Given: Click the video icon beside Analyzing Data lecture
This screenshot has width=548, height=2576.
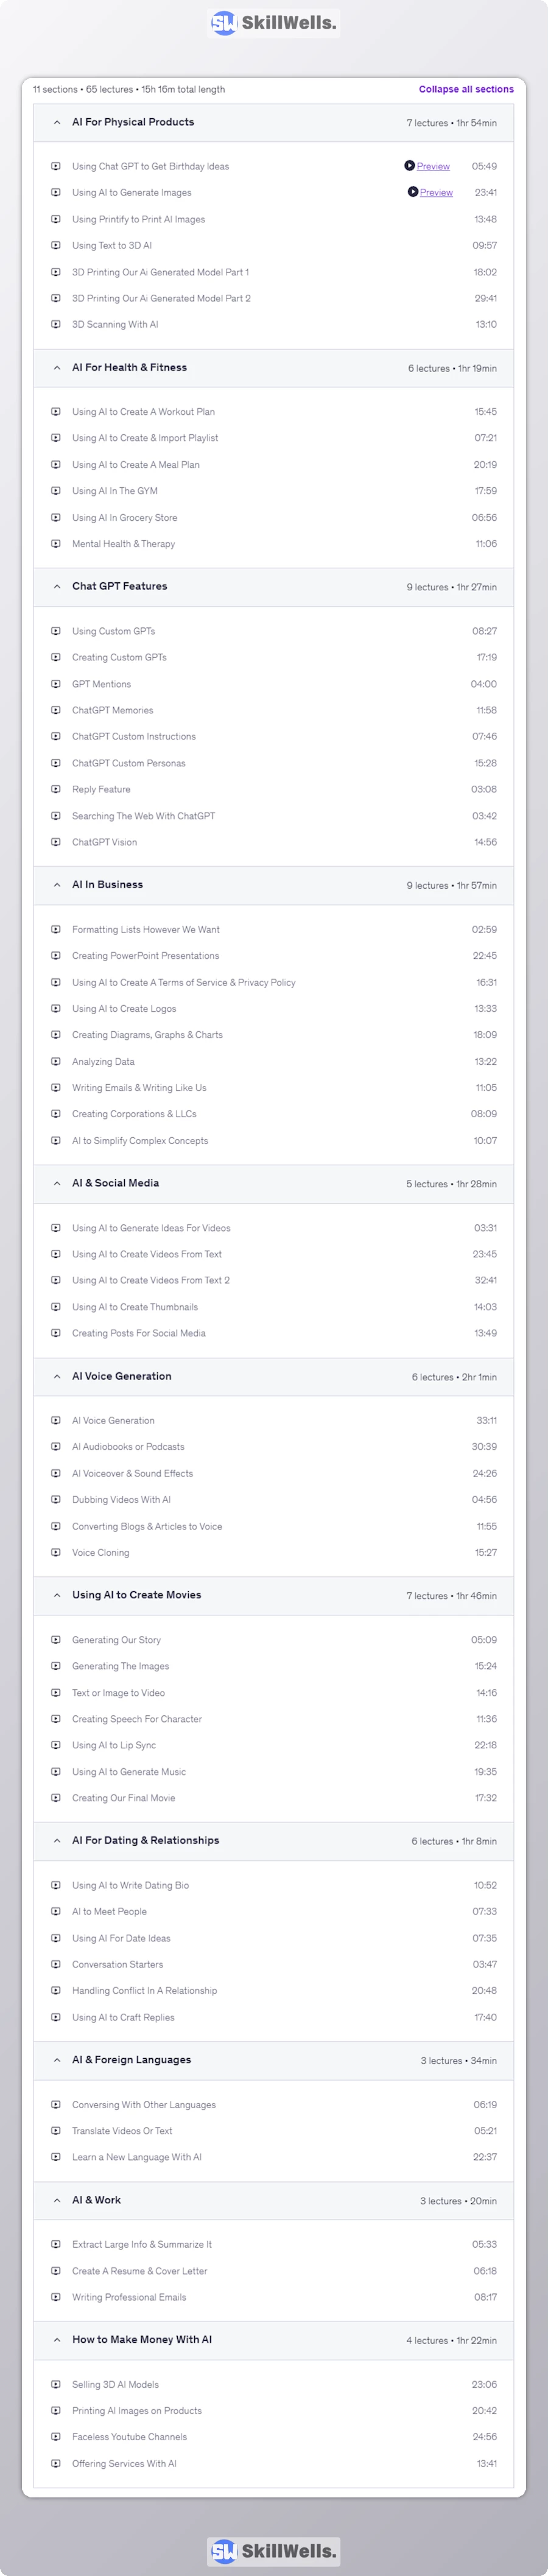Looking at the screenshot, I should tap(56, 1061).
